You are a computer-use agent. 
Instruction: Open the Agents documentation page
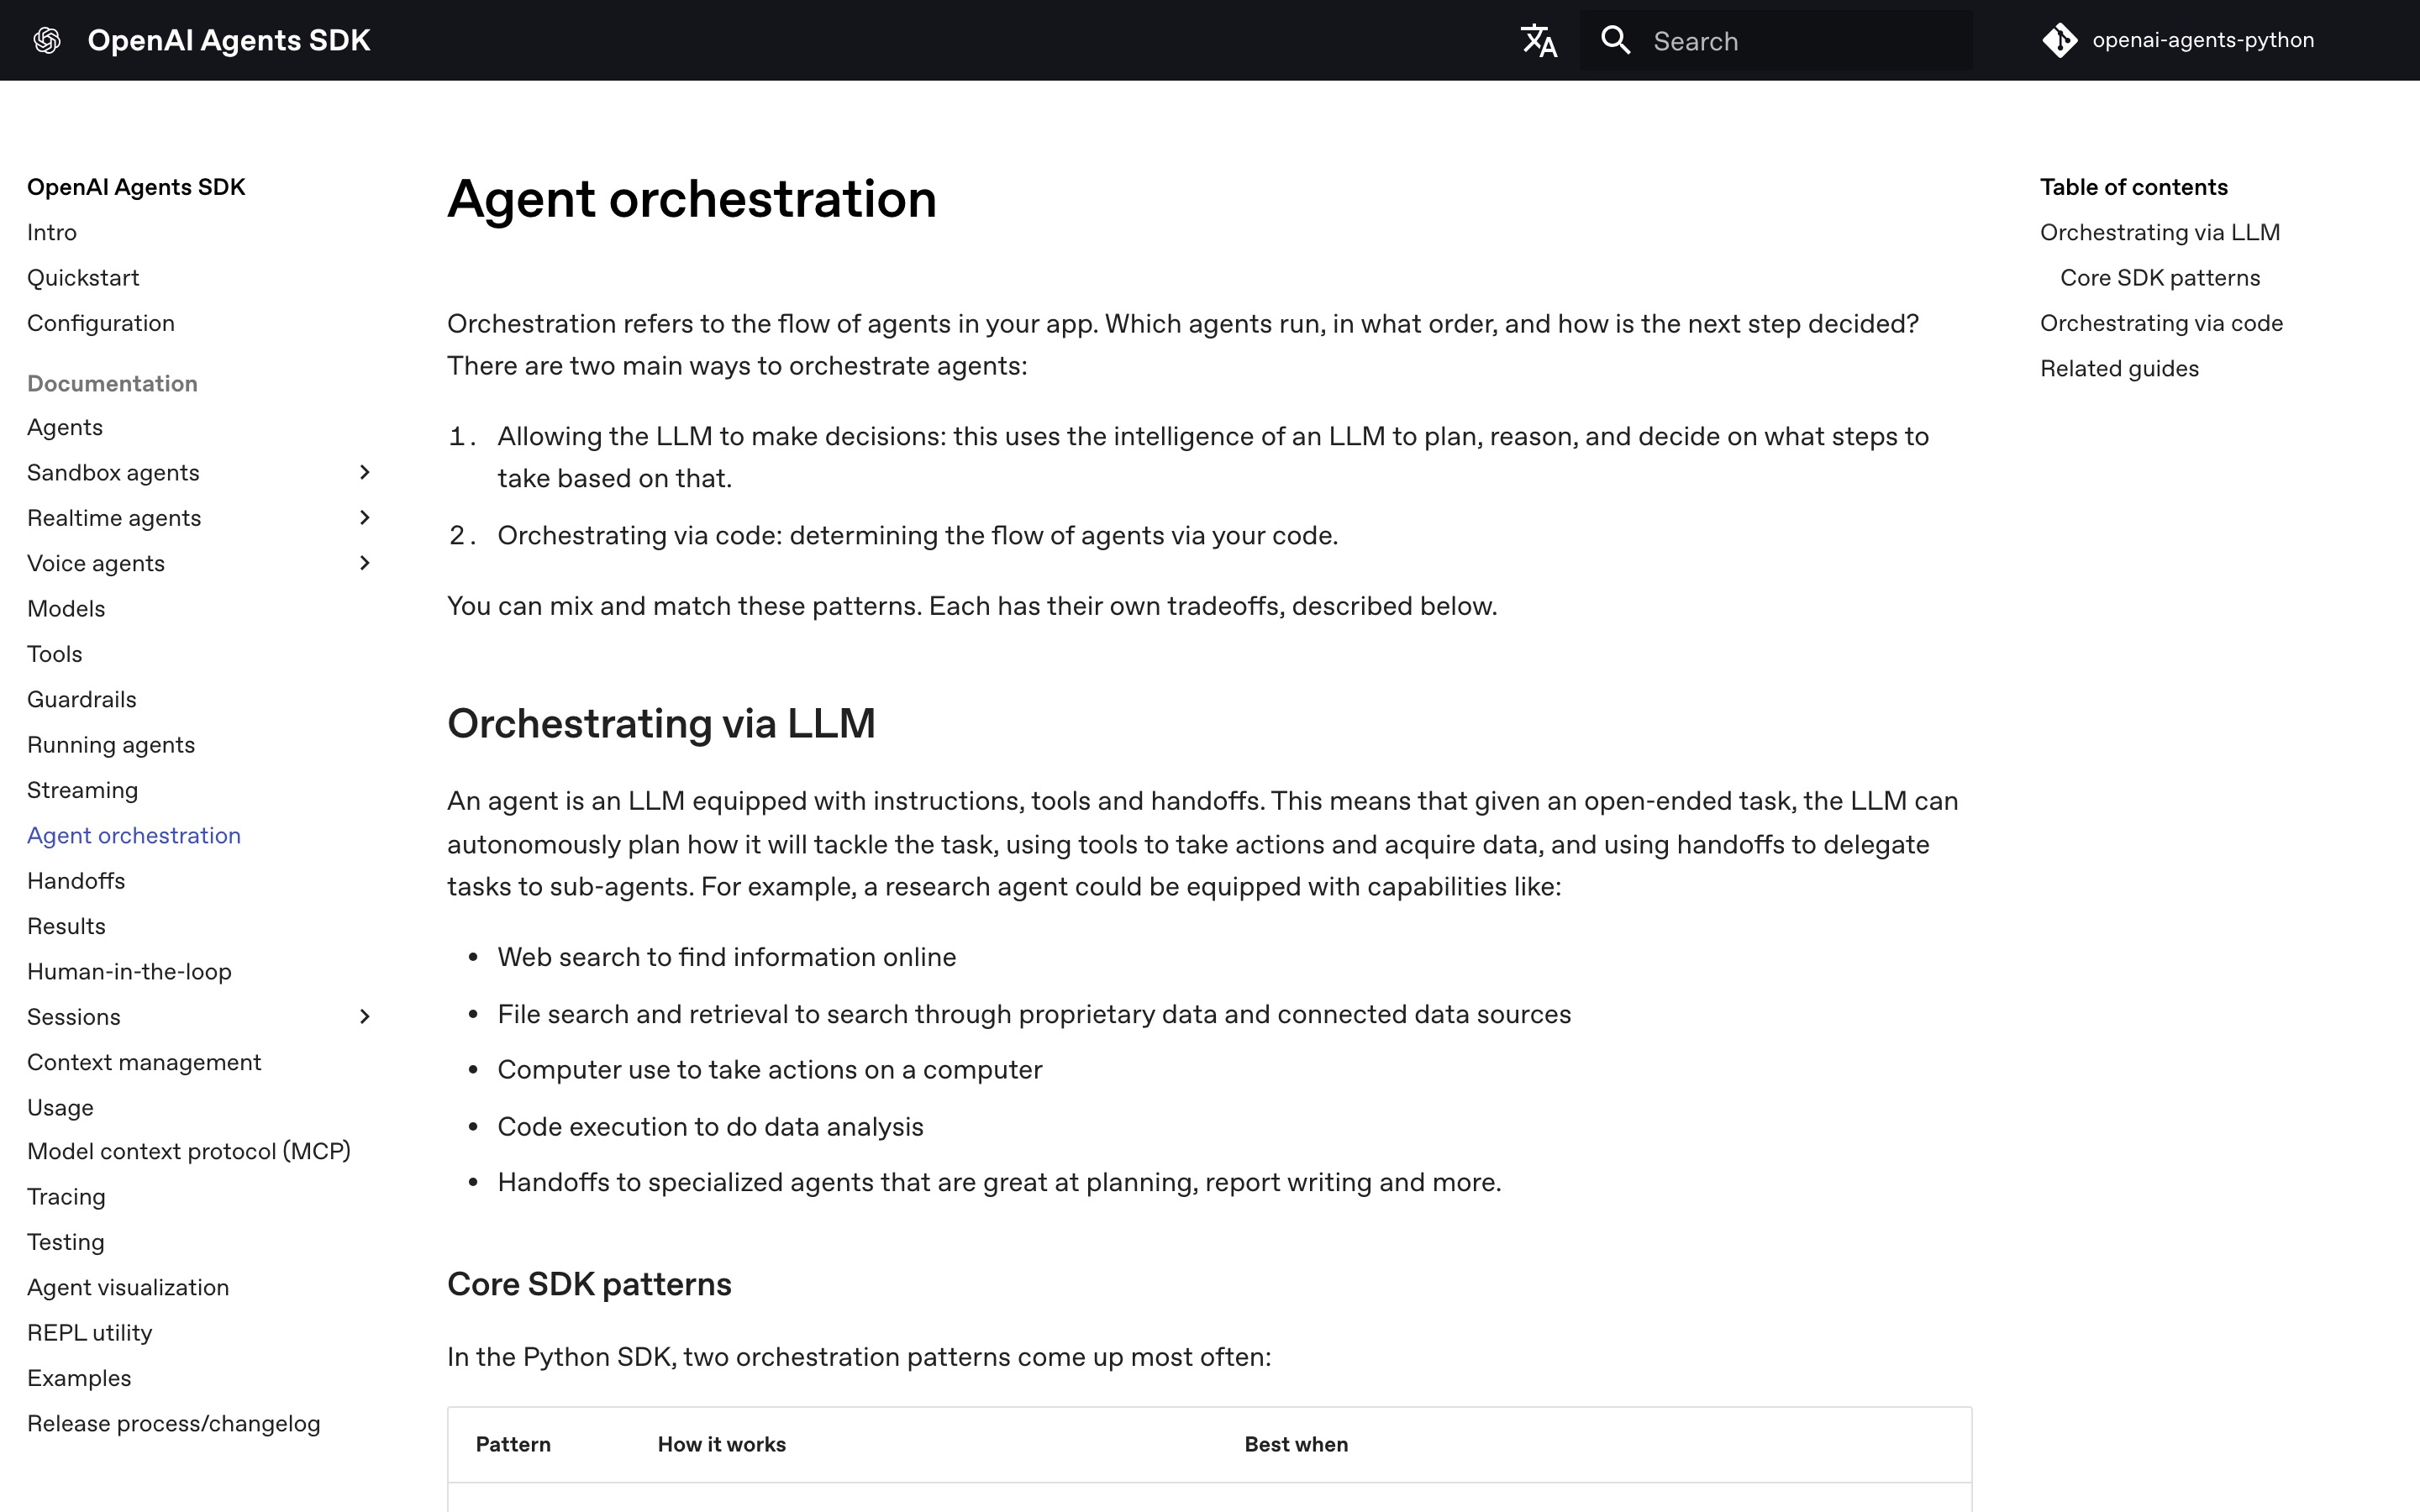point(65,427)
